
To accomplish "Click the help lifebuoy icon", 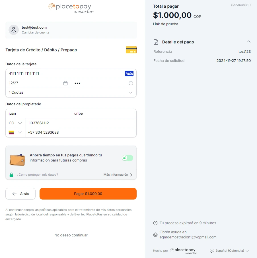I will pyautogui.click(x=155, y=235).
